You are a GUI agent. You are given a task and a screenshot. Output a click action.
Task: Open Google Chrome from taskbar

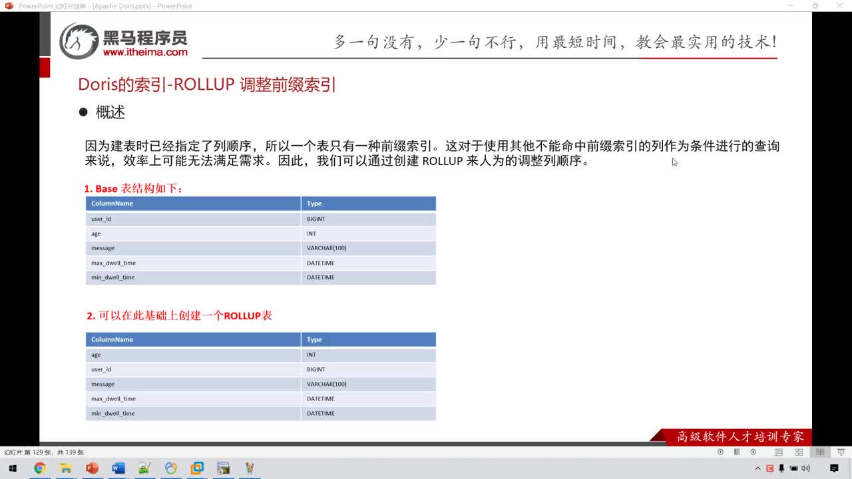[39, 468]
